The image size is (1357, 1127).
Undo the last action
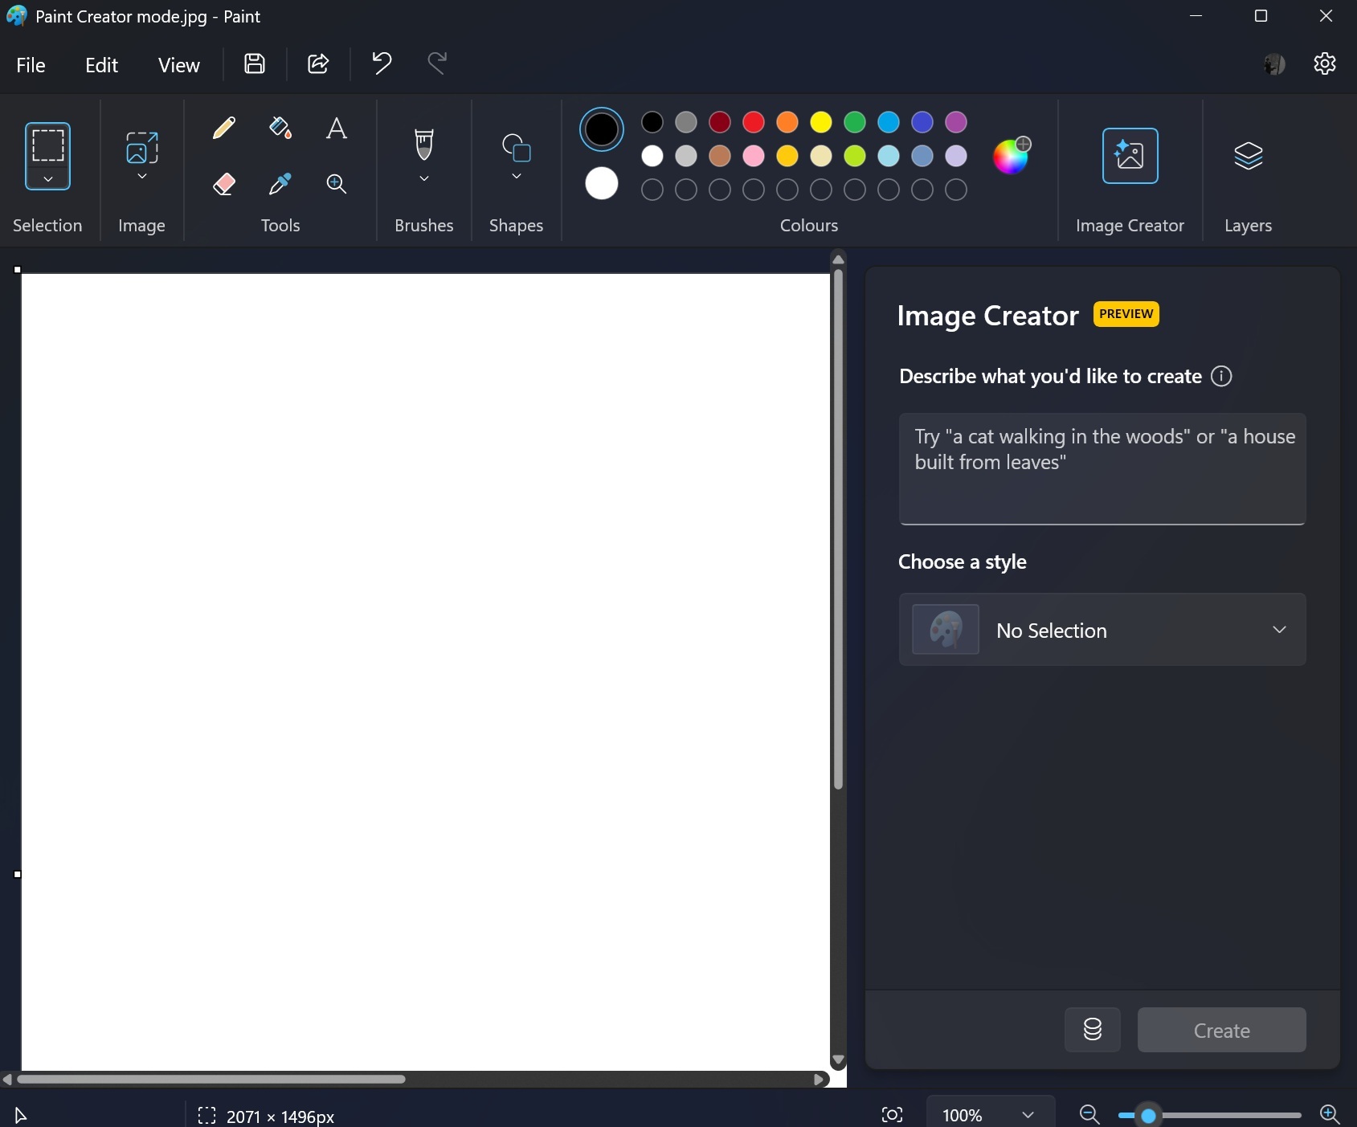tap(381, 64)
